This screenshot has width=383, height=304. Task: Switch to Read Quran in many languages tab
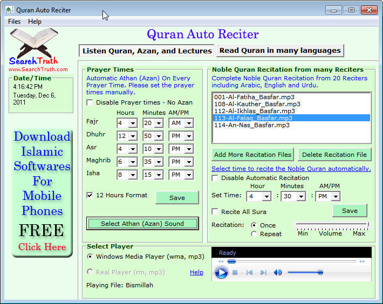280,51
